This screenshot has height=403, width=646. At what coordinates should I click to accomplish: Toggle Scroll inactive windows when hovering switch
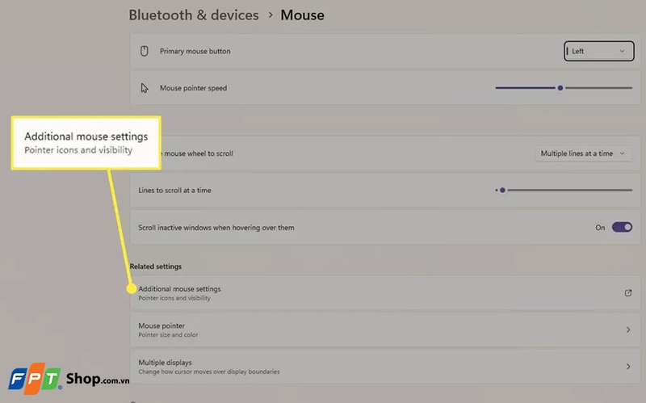[x=622, y=228]
